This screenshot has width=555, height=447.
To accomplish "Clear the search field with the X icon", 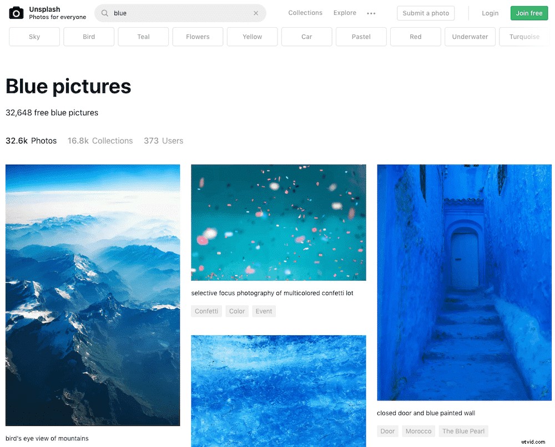I will 256,13.
